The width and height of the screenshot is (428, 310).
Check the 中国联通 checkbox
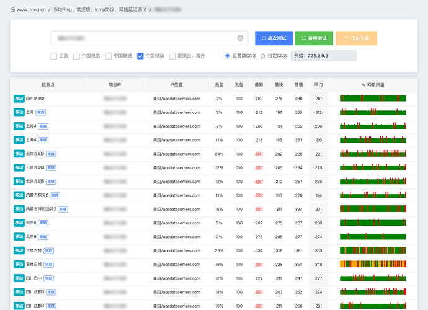[109, 56]
